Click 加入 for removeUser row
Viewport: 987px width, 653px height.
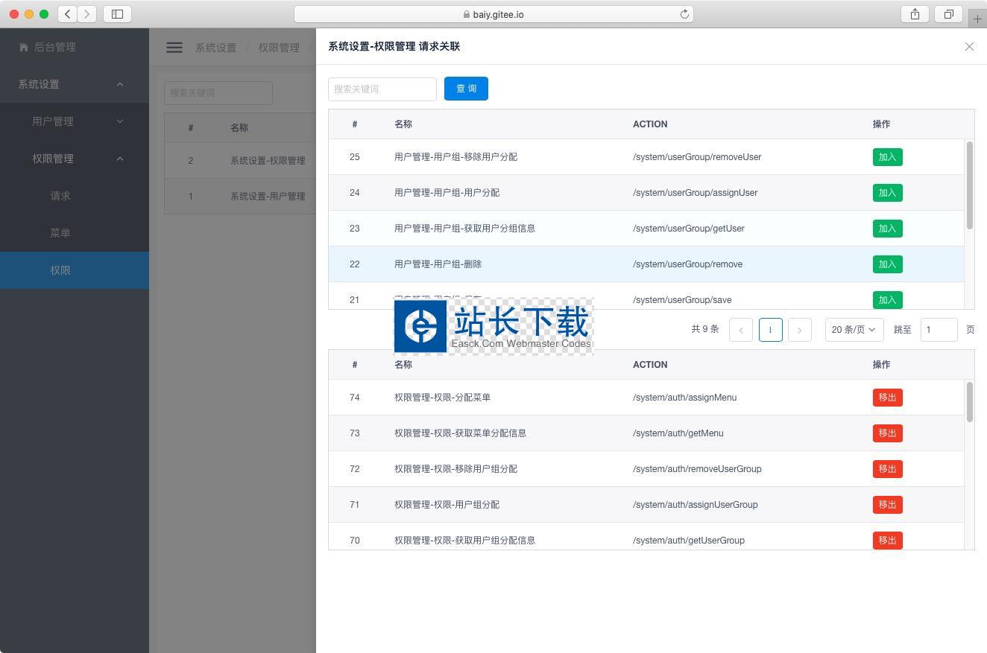point(887,157)
